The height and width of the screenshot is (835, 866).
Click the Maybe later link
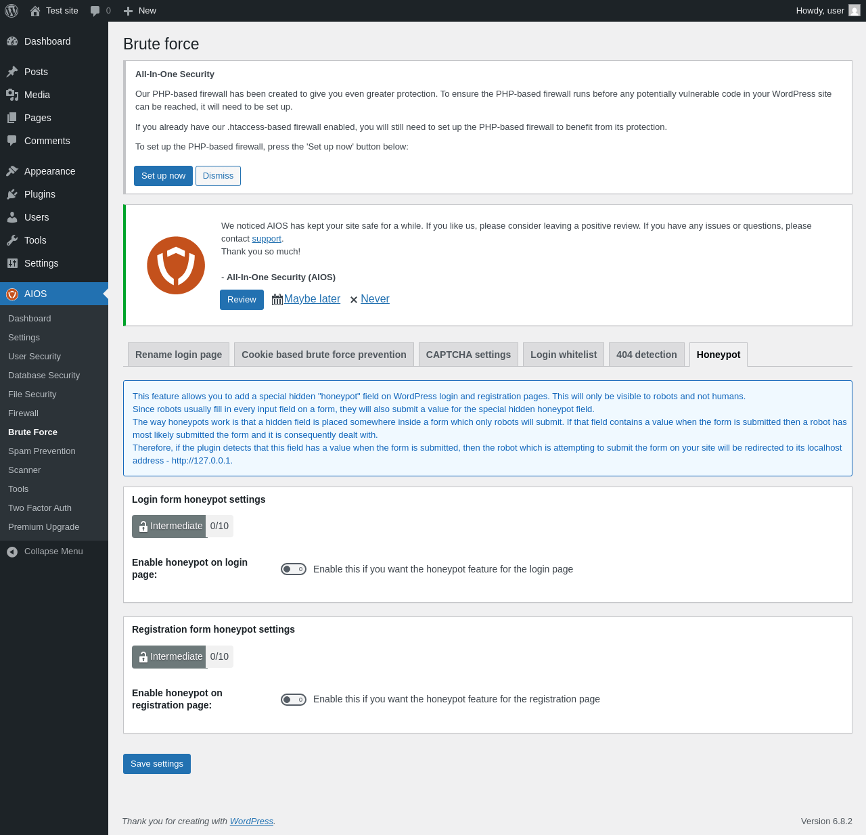pos(312,299)
